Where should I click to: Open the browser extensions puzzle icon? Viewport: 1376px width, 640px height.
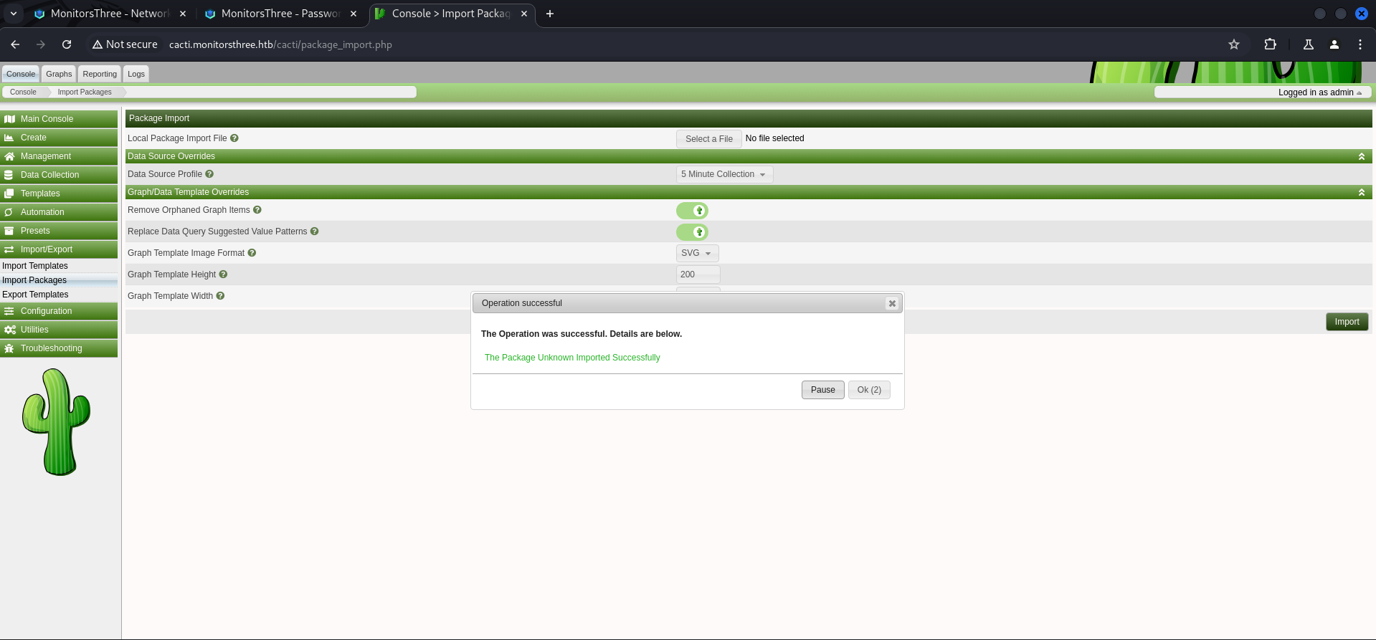coord(1270,44)
